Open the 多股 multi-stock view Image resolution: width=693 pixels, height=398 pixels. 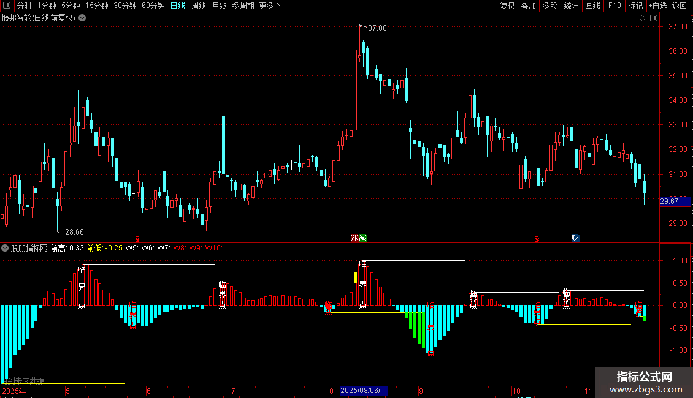tap(550, 6)
